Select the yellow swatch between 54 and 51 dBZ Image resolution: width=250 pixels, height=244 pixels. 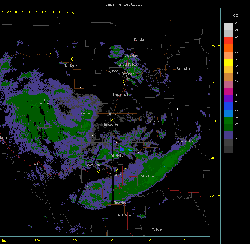tap(228, 62)
